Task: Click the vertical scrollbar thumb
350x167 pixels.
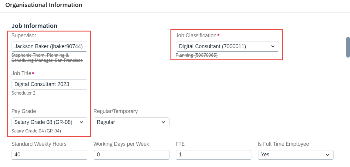Action: pos(348,47)
